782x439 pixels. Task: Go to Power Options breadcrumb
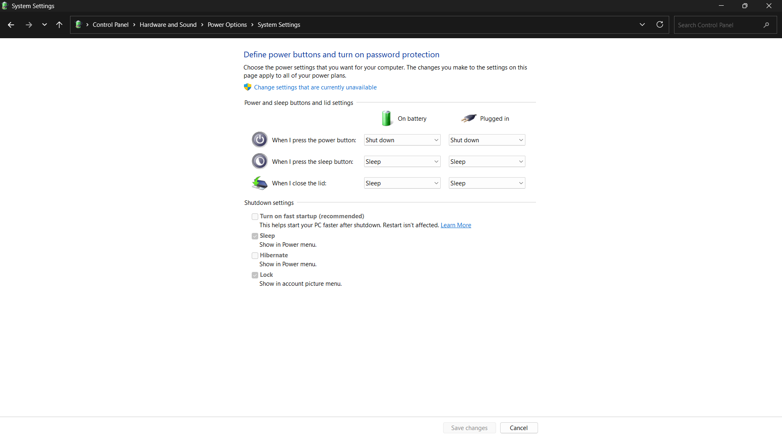[227, 25]
